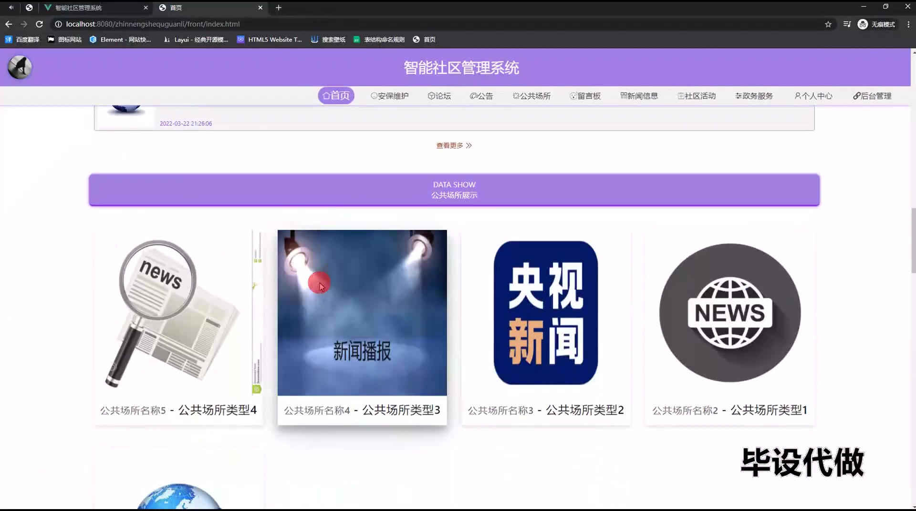Go to 首页 in the navigation bar
This screenshot has width=916, height=511.
pyautogui.click(x=336, y=95)
